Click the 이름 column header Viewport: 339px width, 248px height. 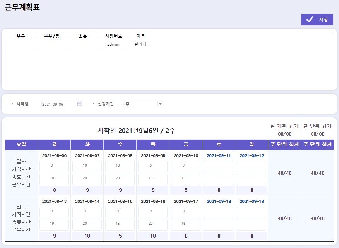(140, 36)
